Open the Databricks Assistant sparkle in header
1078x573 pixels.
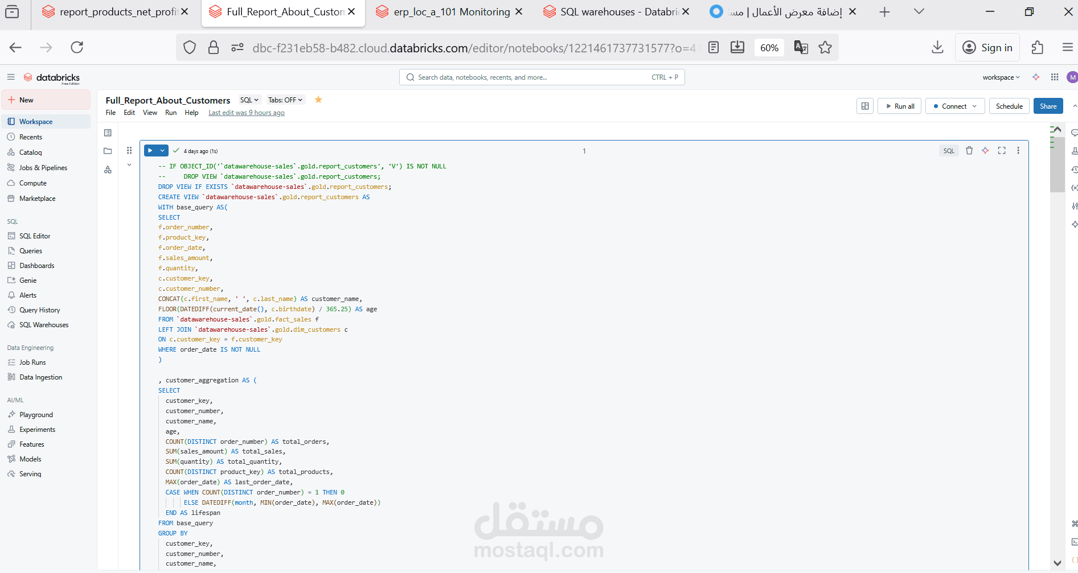coord(1036,77)
